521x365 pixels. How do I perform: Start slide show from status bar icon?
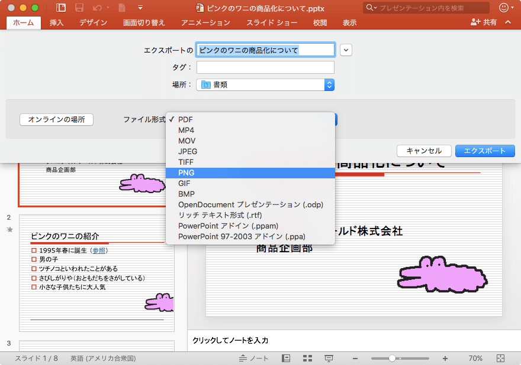click(x=329, y=359)
